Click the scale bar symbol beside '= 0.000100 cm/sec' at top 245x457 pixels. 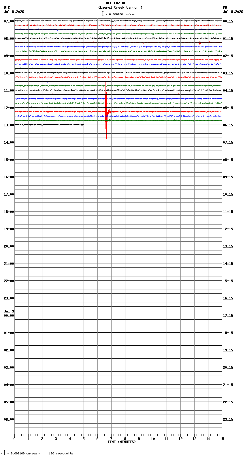(x=103, y=14)
